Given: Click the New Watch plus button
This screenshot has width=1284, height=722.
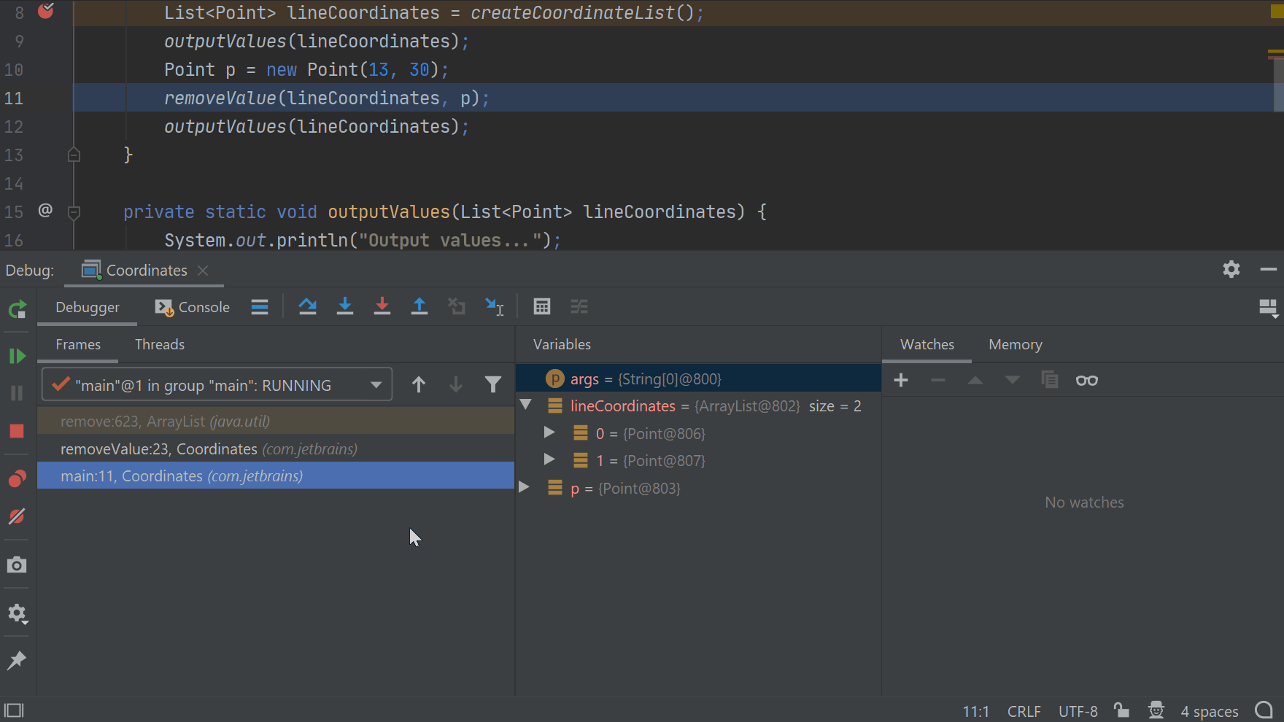Looking at the screenshot, I should coord(901,380).
